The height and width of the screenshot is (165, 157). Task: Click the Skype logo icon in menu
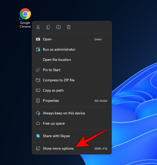point(38,136)
